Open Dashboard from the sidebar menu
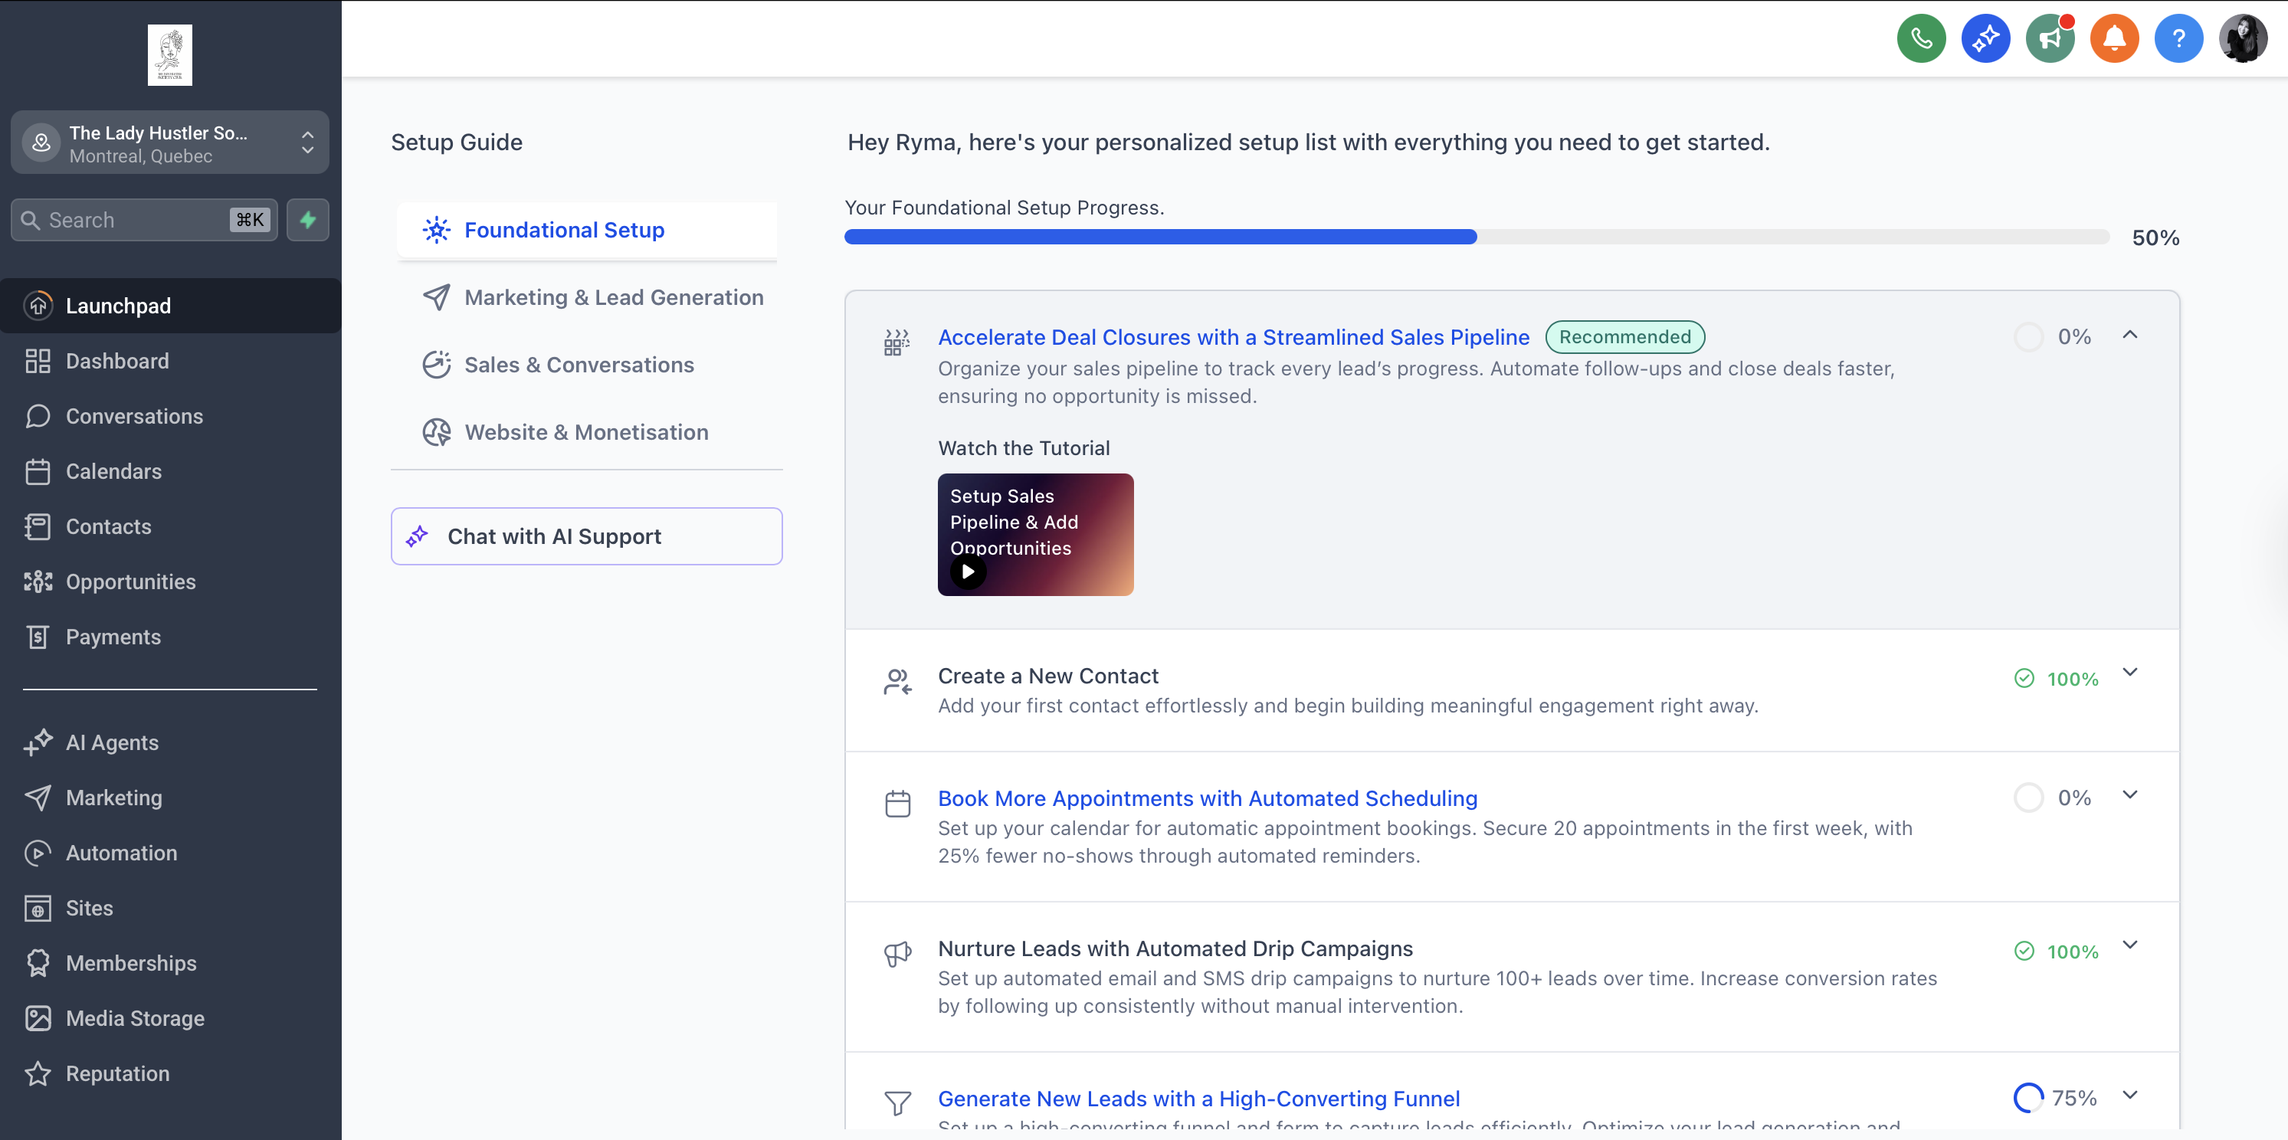This screenshot has height=1140, width=2288. (x=171, y=361)
